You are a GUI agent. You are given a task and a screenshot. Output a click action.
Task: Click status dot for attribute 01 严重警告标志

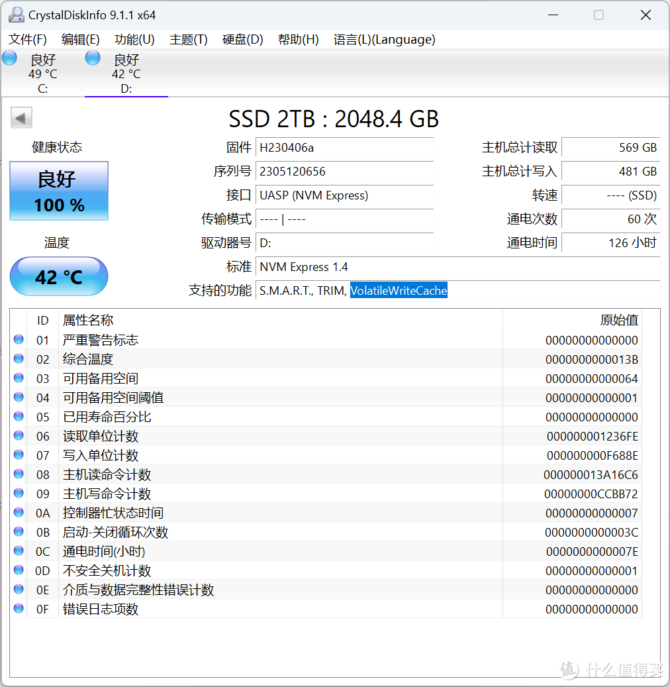(19, 340)
